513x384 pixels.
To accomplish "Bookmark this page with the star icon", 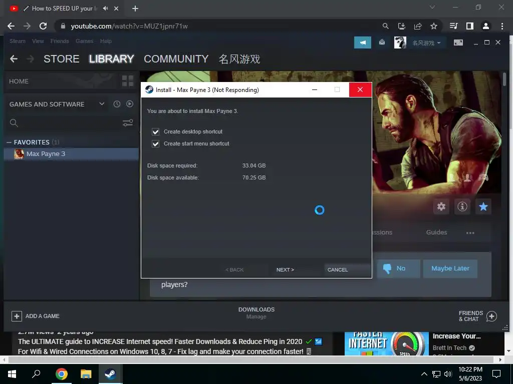I will pos(434,26).
